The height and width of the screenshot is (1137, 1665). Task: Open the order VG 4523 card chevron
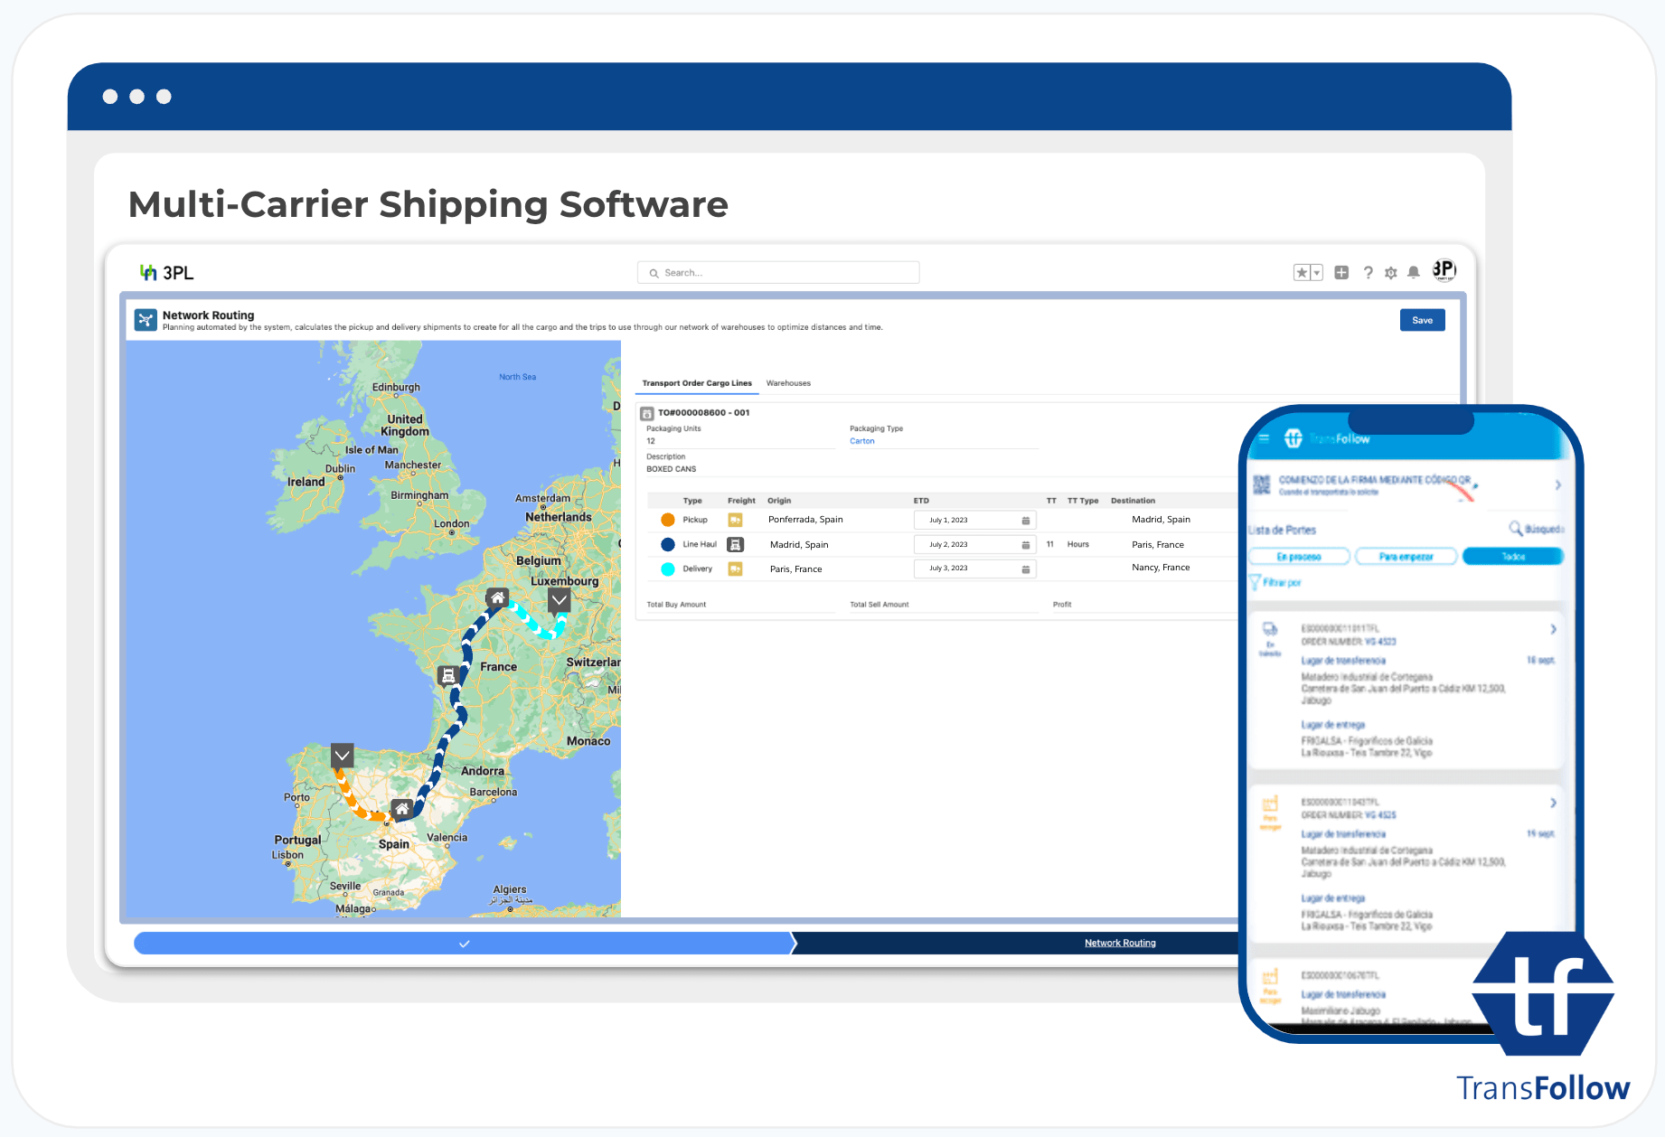[x=1553, y=629]
